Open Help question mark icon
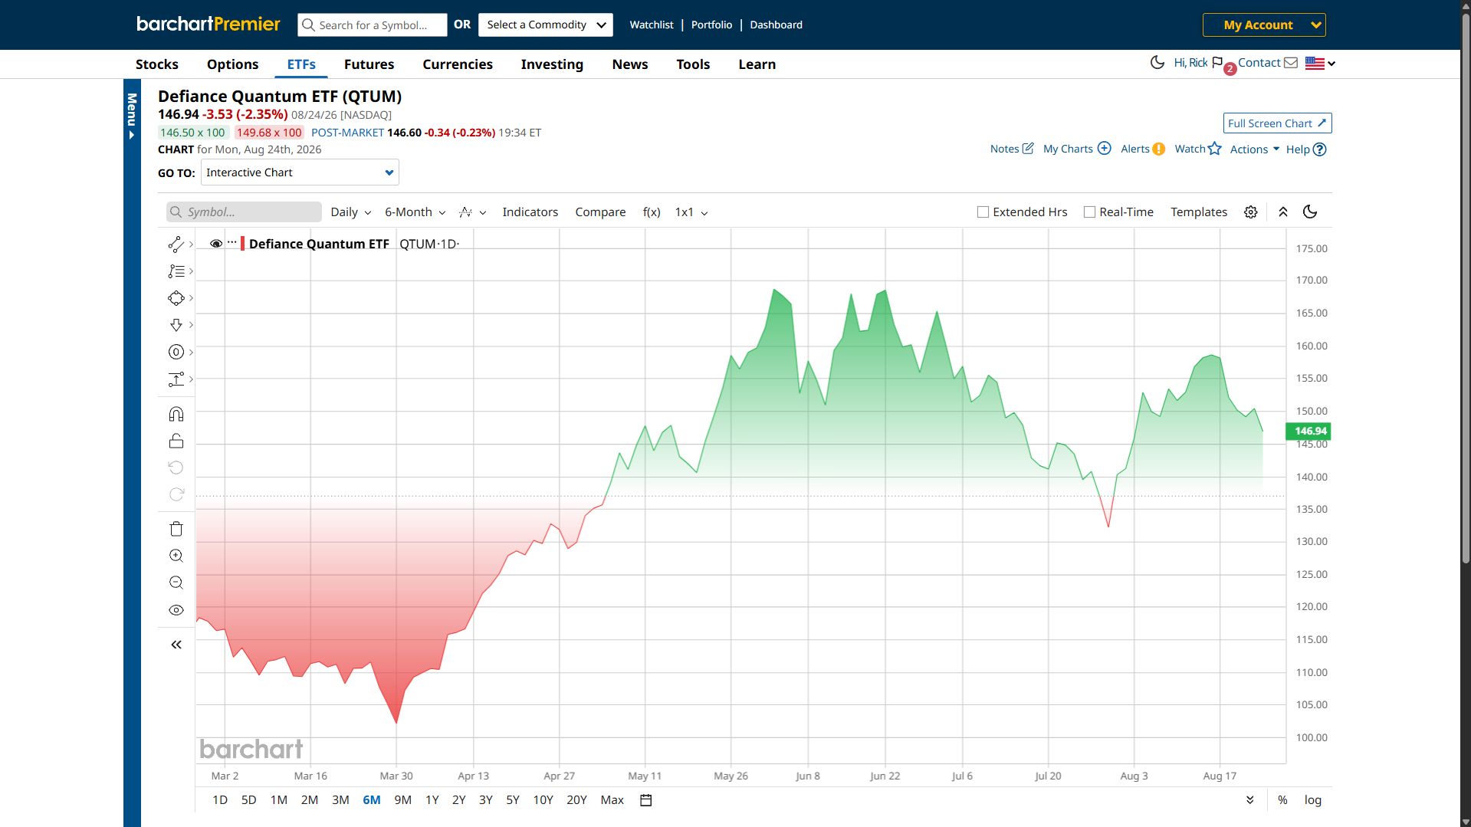1471x827 pixels. coord(1319,149)
